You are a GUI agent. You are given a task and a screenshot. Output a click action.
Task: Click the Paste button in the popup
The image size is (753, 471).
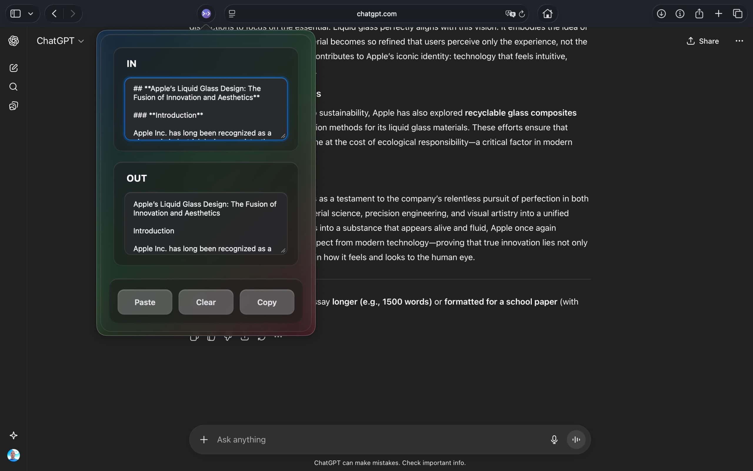coord(145,302)
